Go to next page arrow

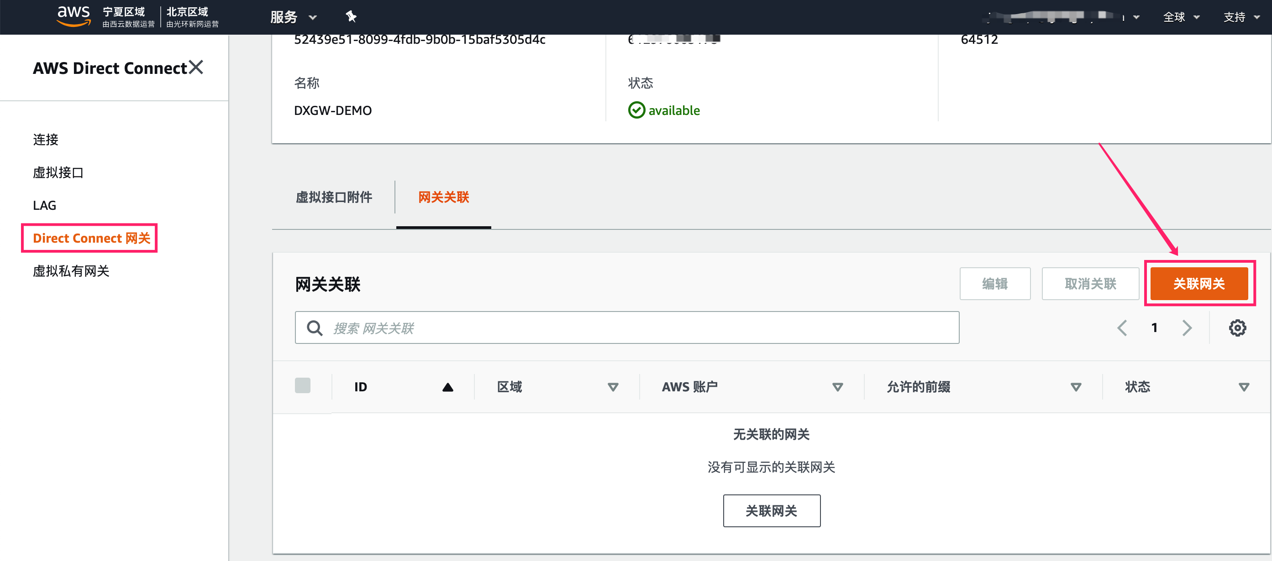1187,327
